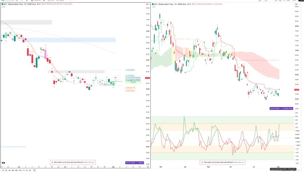Click the Mar label on right time axis
The width and height of the screenshot is (304, 172).
tap(161, 167)
